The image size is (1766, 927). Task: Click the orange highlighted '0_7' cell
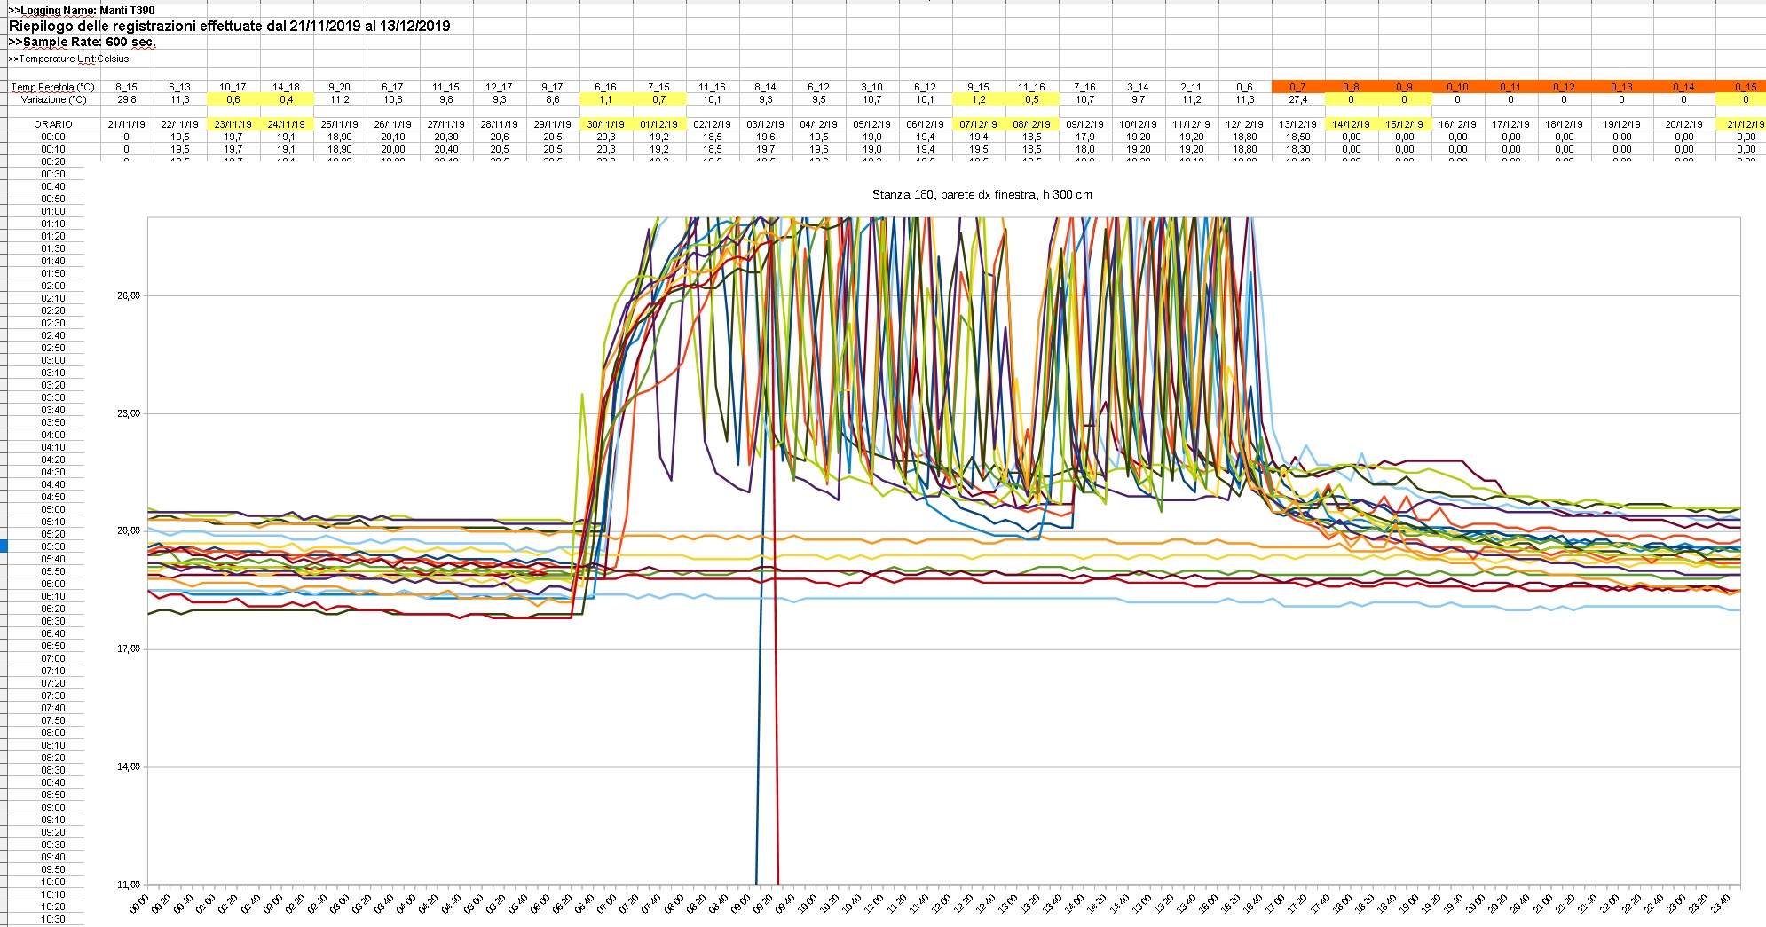click(x=1297, y=87)
